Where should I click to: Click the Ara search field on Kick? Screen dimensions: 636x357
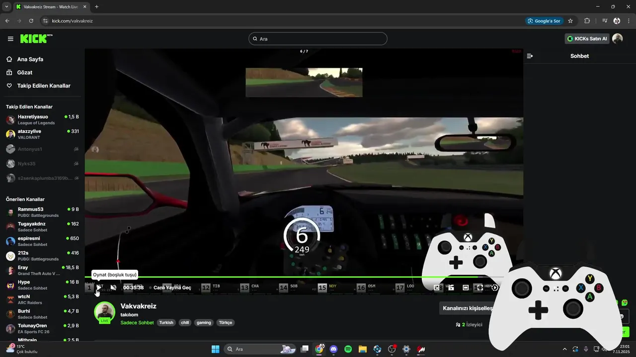tap(318, 39)
